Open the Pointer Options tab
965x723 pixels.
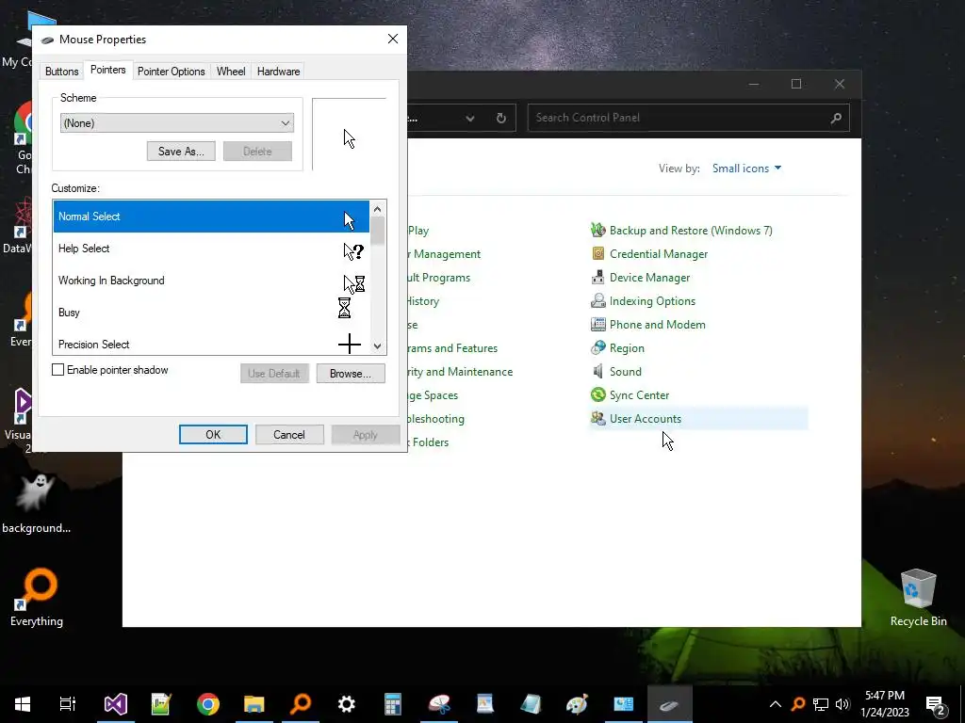click(172, 72)
